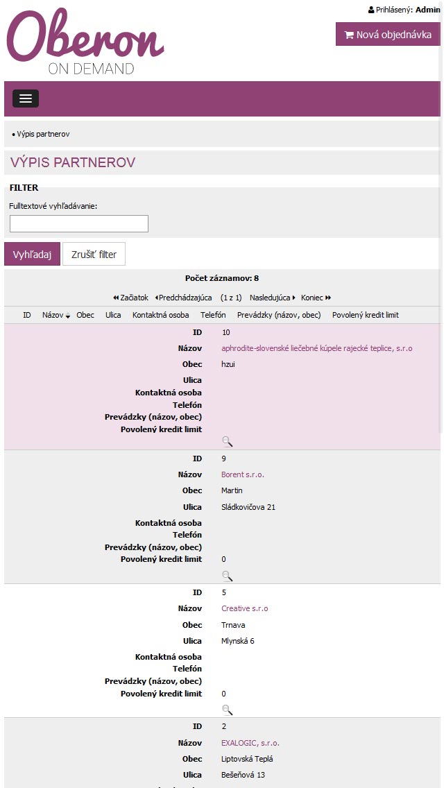Sort by Prevádzky (názov, obec) header
This screenshot has width=444, height=788.
pyautogui.click(x=279, y=315)
